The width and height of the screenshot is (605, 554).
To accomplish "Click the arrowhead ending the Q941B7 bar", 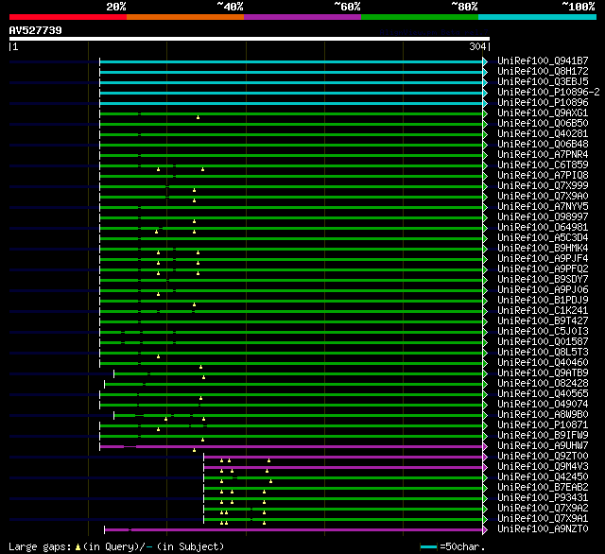I will coord(485,61).
